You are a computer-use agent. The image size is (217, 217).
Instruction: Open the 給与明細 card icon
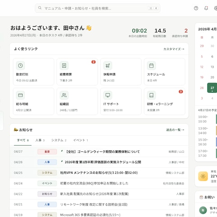[20, 95]
